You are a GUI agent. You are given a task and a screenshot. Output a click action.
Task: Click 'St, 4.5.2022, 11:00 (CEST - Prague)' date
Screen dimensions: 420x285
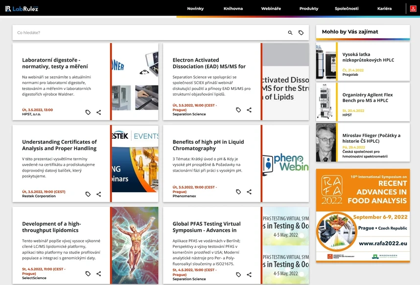click(44, 271)
